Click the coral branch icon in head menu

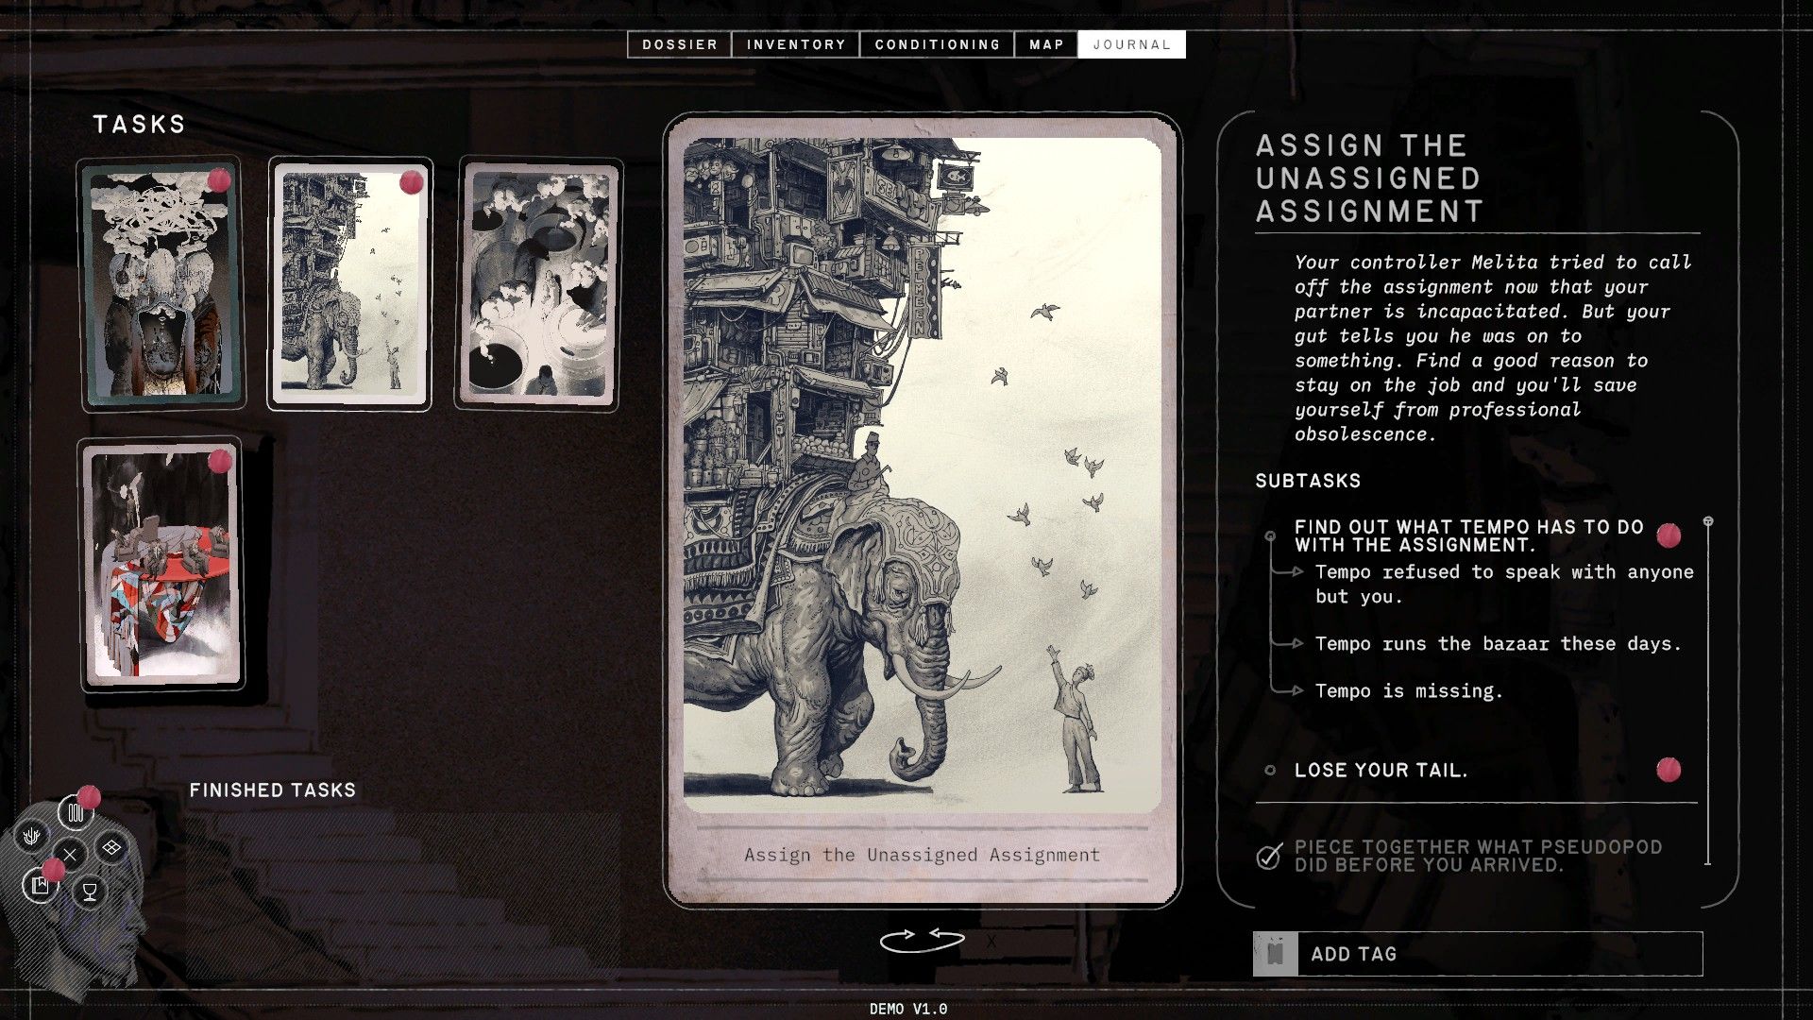pyautogui.click(x=31, y=837)
